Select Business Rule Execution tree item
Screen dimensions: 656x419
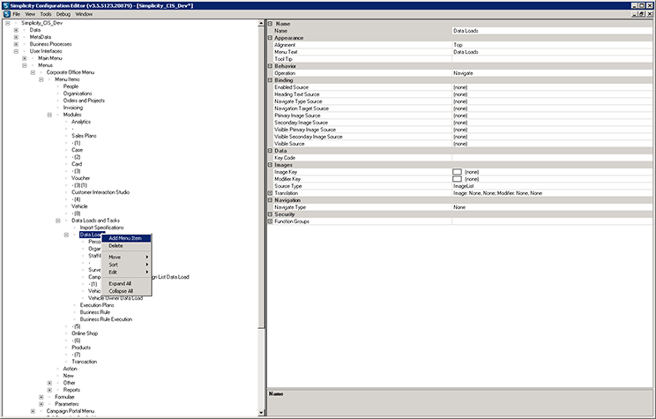(x=106, y=319)
